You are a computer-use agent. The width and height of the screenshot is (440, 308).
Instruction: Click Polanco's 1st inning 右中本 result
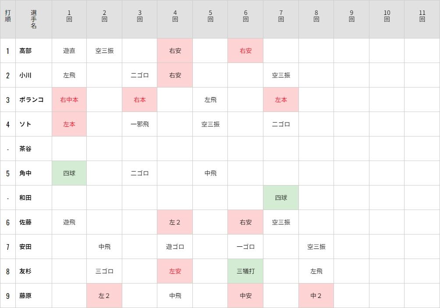pos(69,100)
